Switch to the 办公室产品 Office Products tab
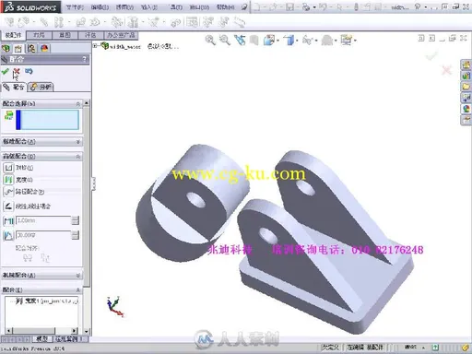Image resolution: width=472 pixels, height=354 pixels. [121, 35]
